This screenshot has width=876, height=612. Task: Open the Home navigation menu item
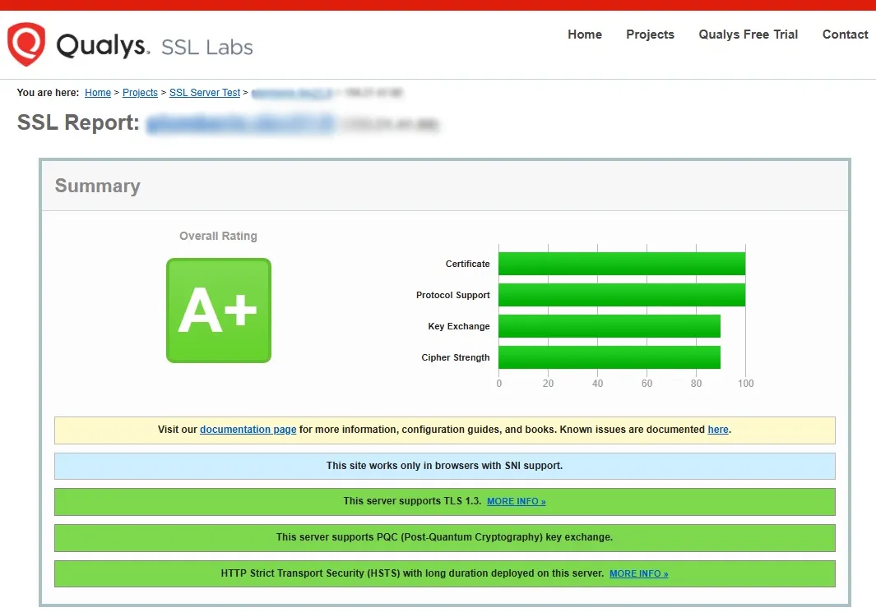click(584, 35)
